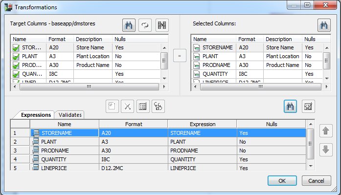Click the STORENAME icon in Selected Columns
Viewport: 341px width, 195px height.
click(x=197, y=48)
